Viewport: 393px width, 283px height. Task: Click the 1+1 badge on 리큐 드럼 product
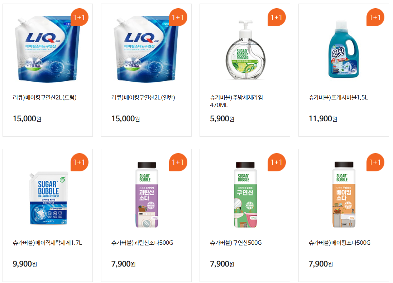coord(80,17)
